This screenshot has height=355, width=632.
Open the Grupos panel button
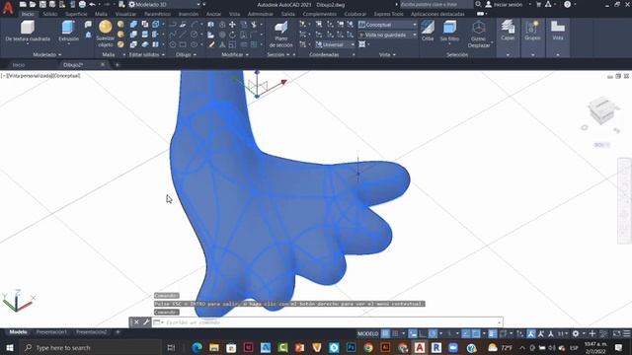click(x=532, y=36)
